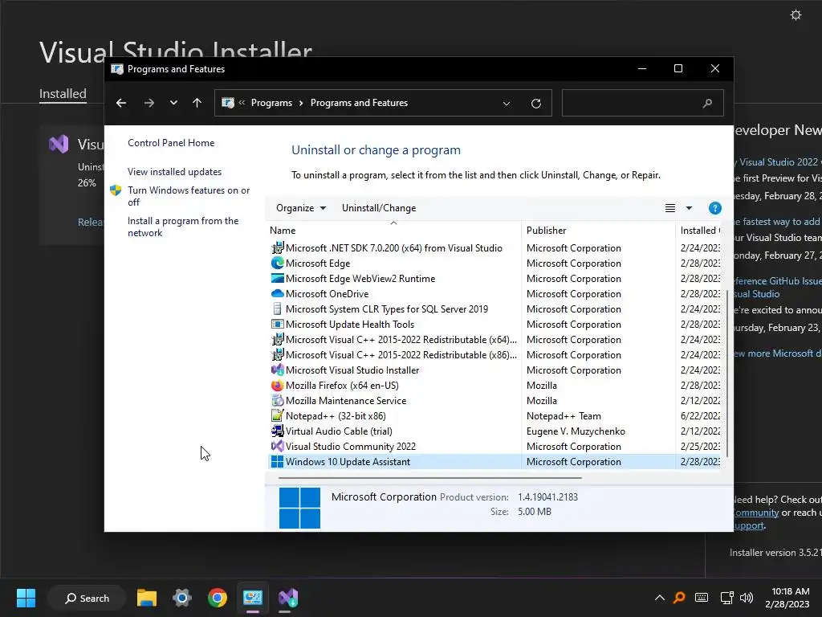Click the Visual Studio Community 2022 icon
822x617 pixels.
tap(277, 446)
